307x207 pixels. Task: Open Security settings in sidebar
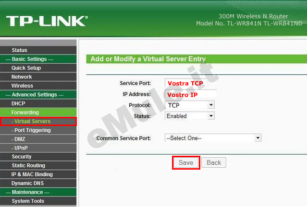tap(38, 157)
